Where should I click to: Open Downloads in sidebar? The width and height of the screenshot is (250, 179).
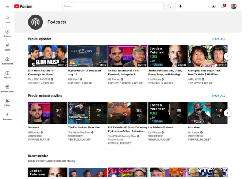[x=8, y=116]
